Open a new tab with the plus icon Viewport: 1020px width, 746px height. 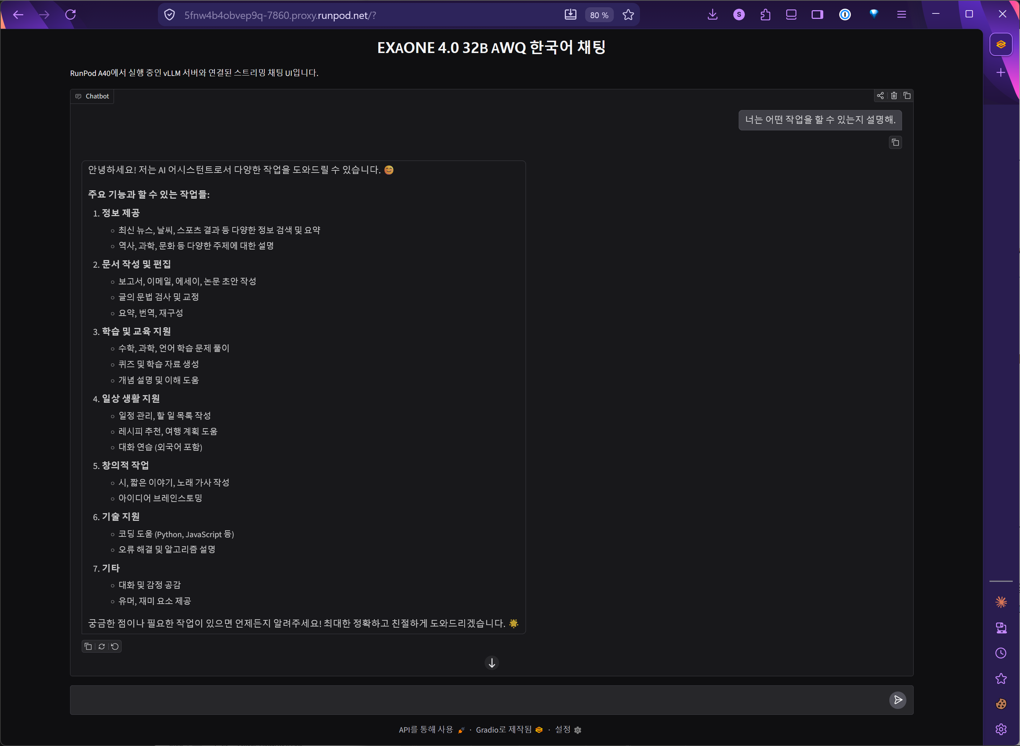point(1001,73)
